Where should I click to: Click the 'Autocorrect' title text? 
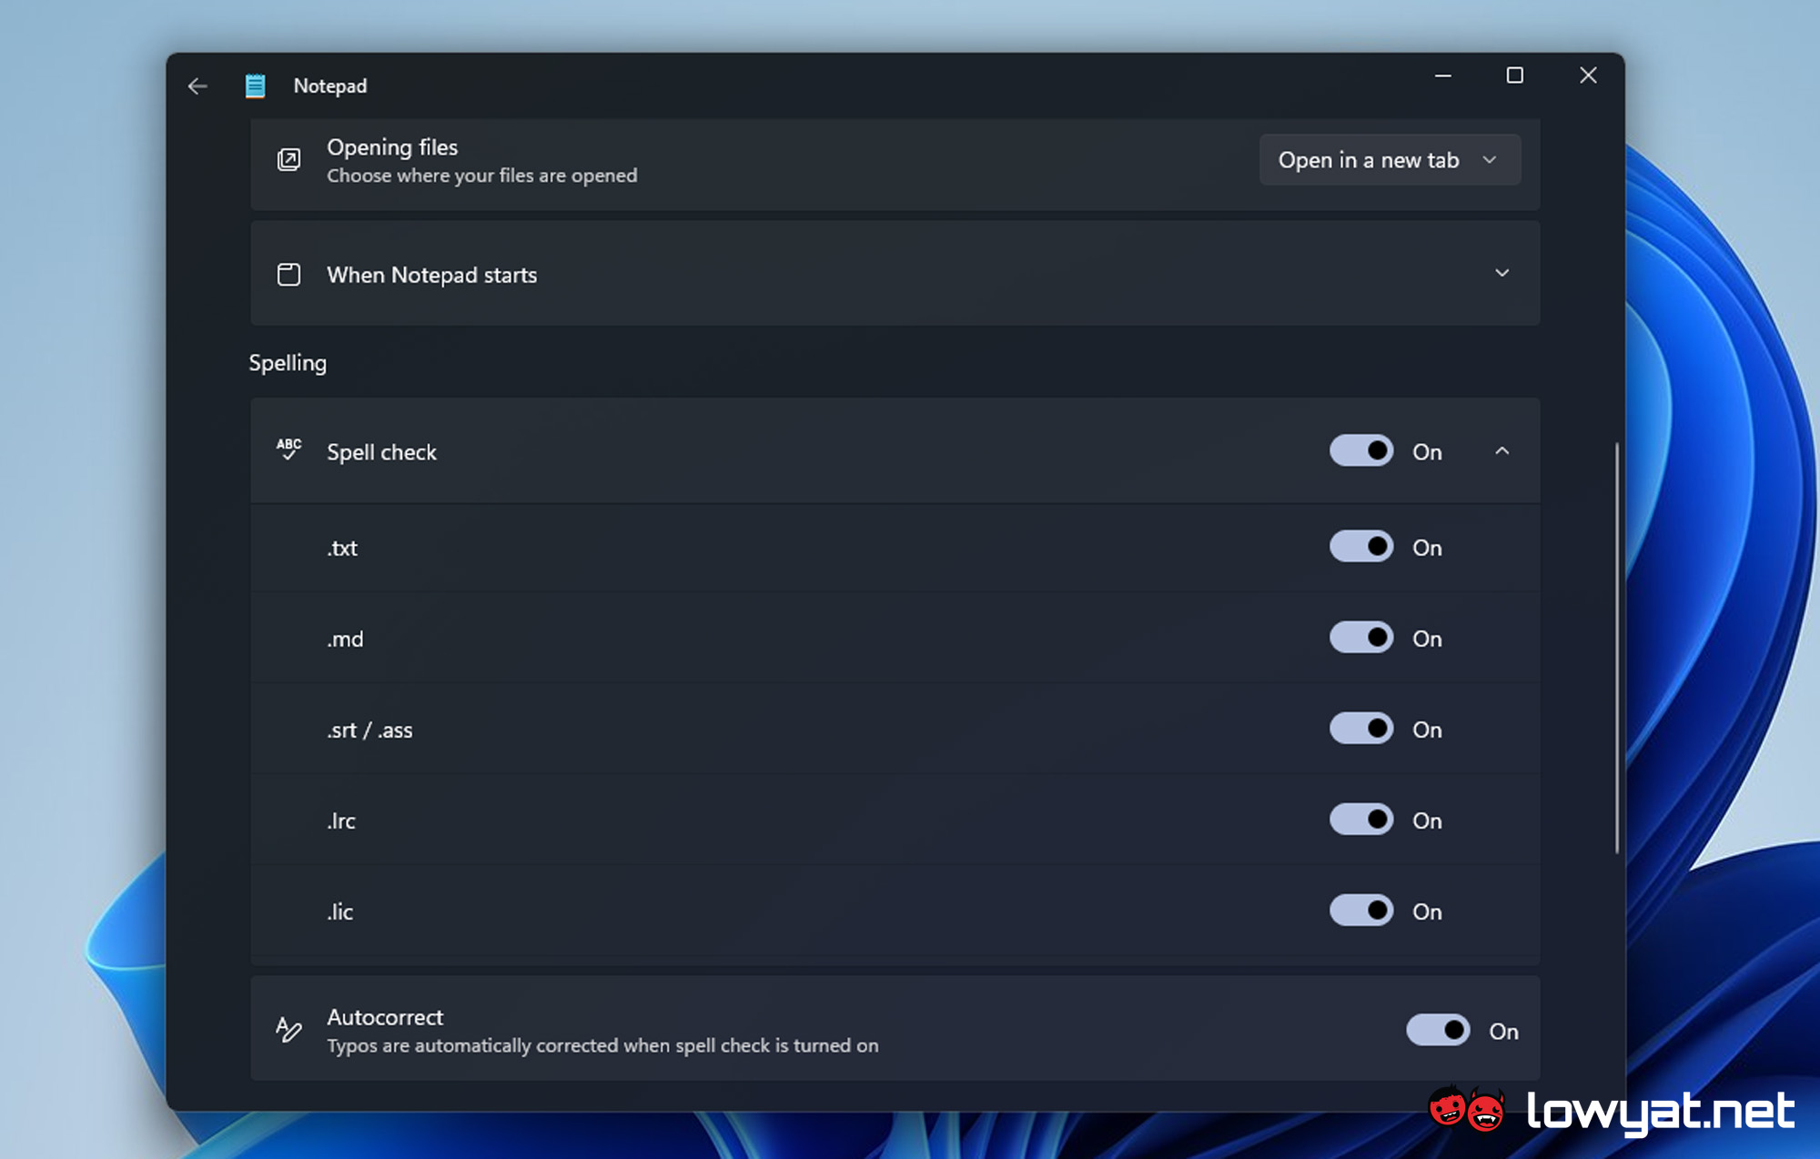pos(385,1017)
